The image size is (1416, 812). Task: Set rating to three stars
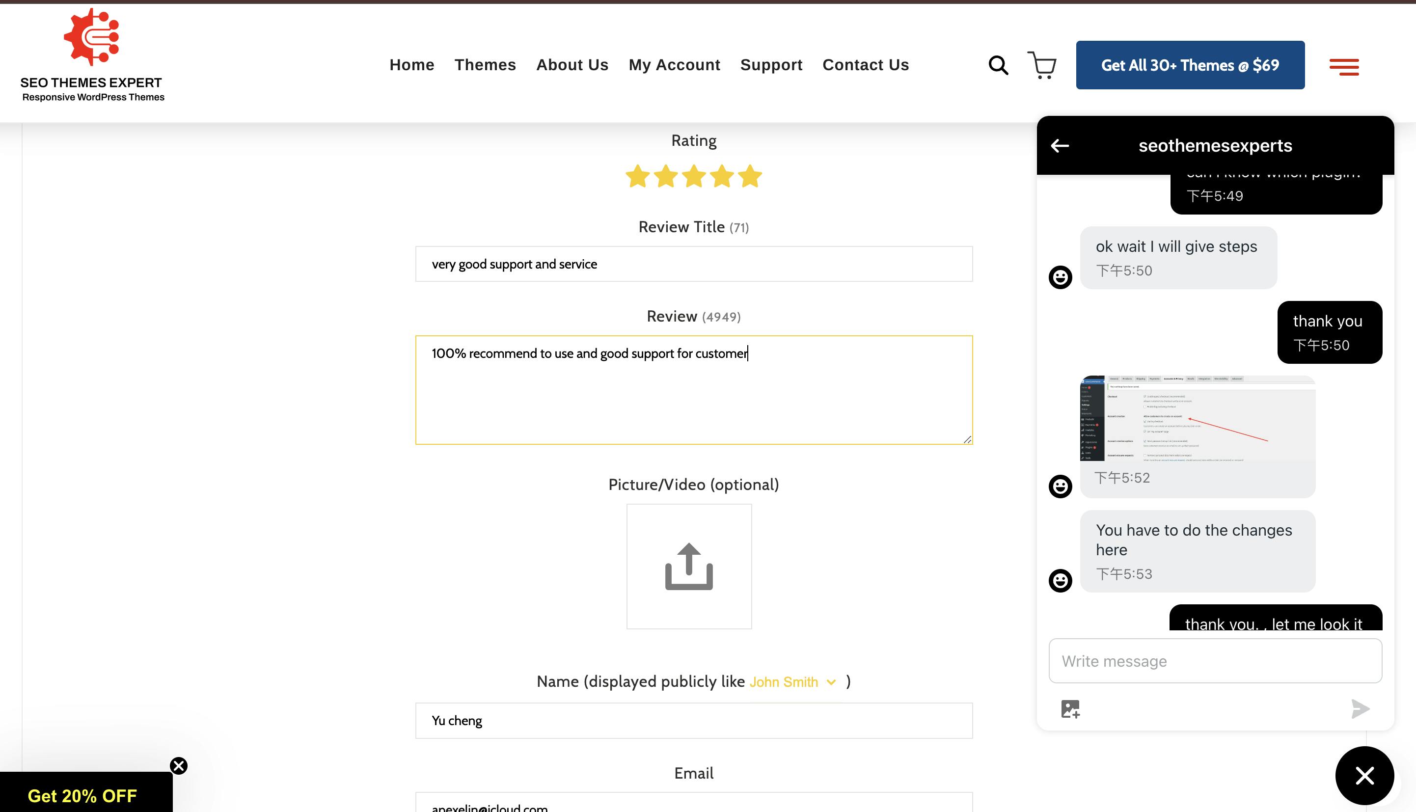point(694,176)
